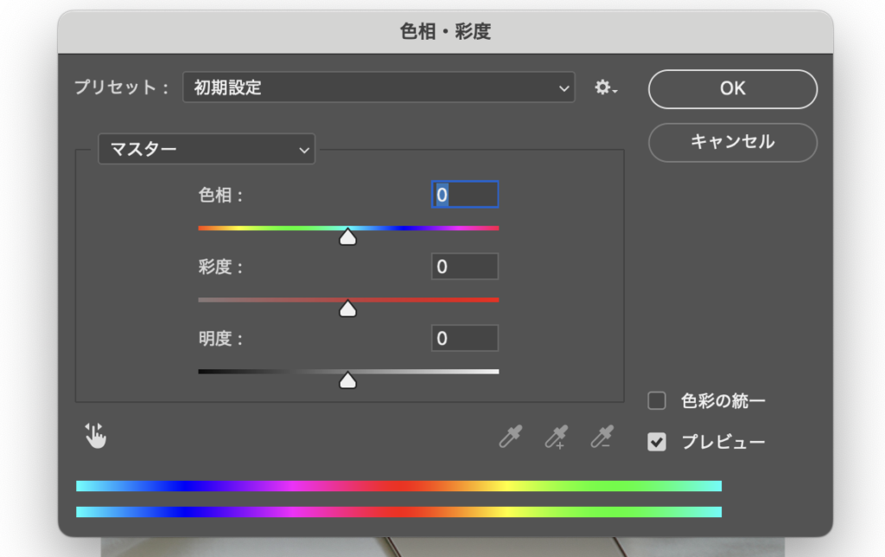Select the on-image targeted adjustment hand tool
This screenshot has width=885, height=557.
[x=95, y=437]
